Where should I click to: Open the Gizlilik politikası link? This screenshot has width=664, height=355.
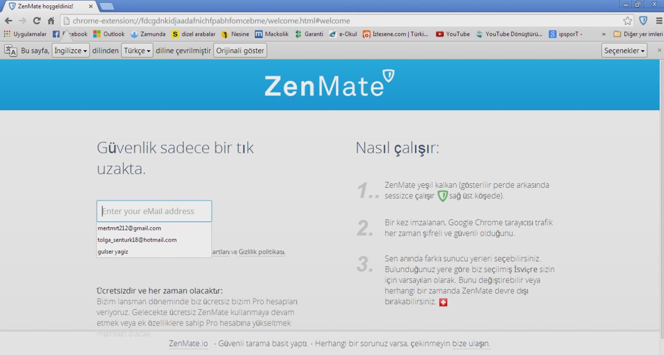(x=262, y=252)
